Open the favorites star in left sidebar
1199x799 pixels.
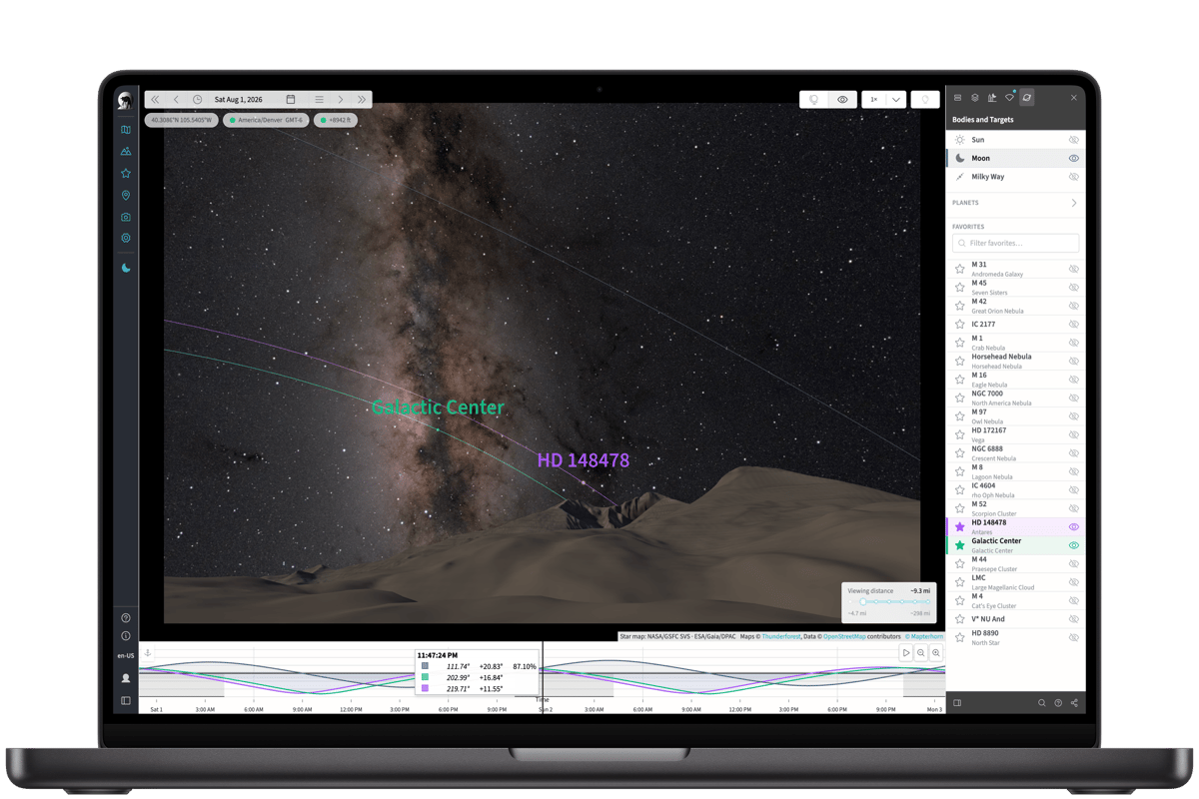click(126, 174)
